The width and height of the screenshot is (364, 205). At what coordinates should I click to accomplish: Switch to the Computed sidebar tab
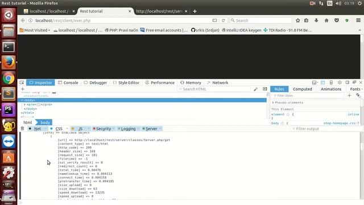pos(302,89)
